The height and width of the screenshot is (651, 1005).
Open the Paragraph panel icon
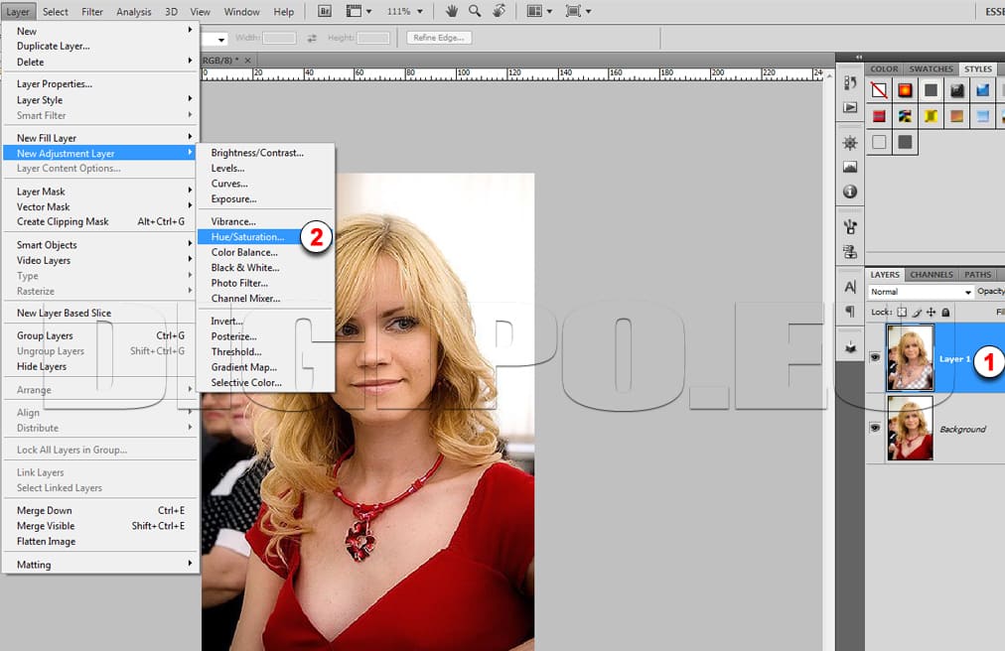850,312
